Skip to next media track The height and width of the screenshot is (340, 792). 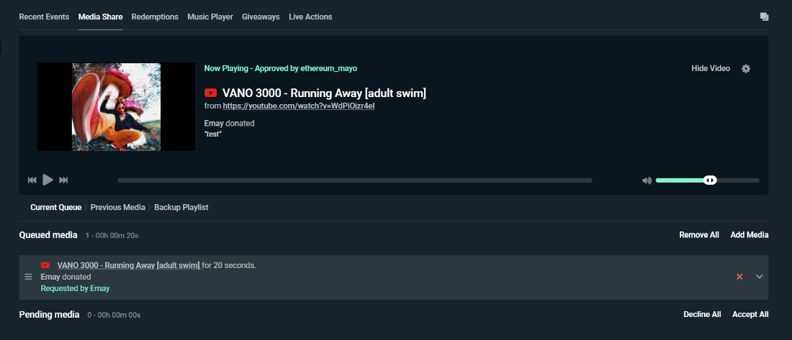[63, 180]
